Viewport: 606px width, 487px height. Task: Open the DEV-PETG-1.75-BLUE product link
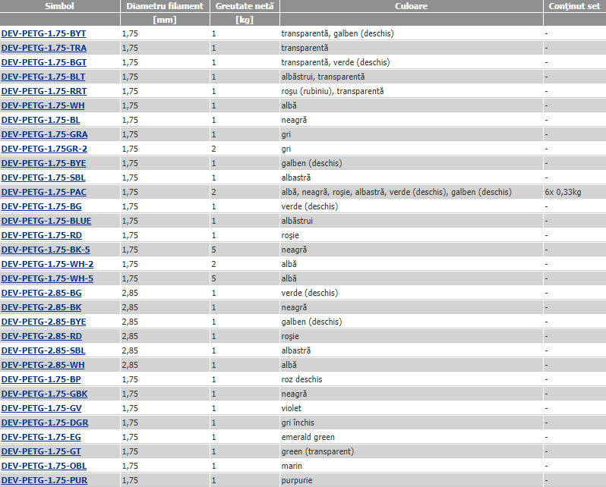coord(46,221)
